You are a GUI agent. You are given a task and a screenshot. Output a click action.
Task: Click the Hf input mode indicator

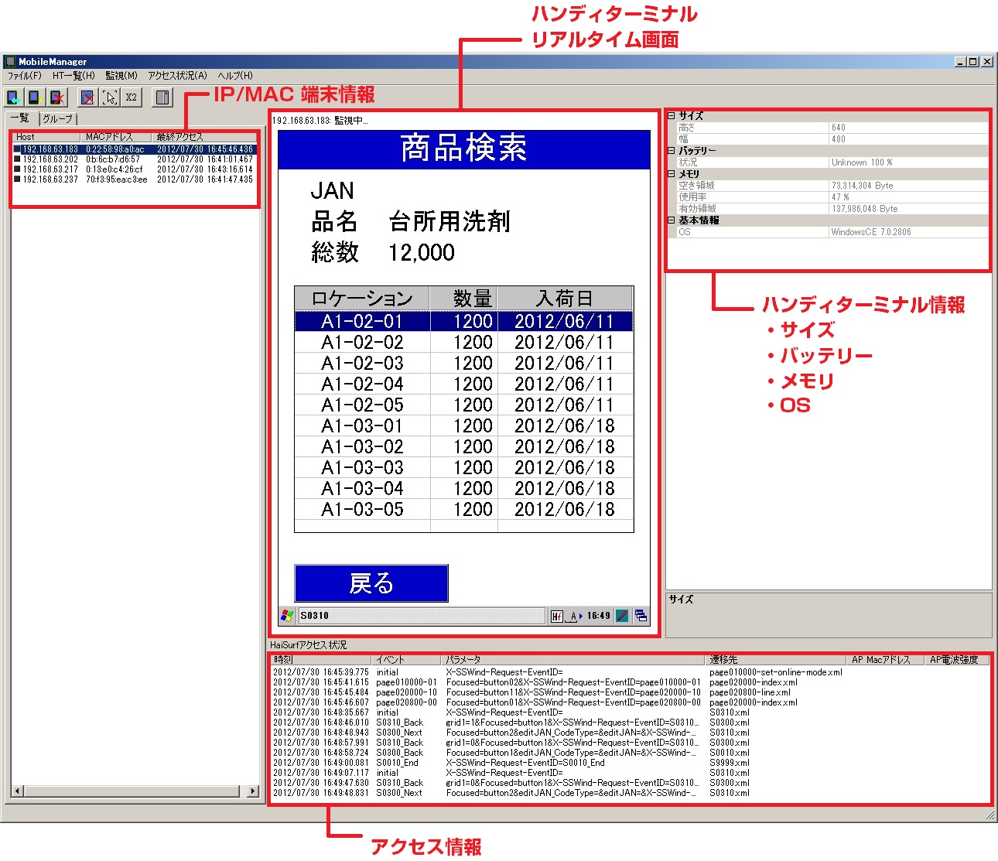pos(557,616)
